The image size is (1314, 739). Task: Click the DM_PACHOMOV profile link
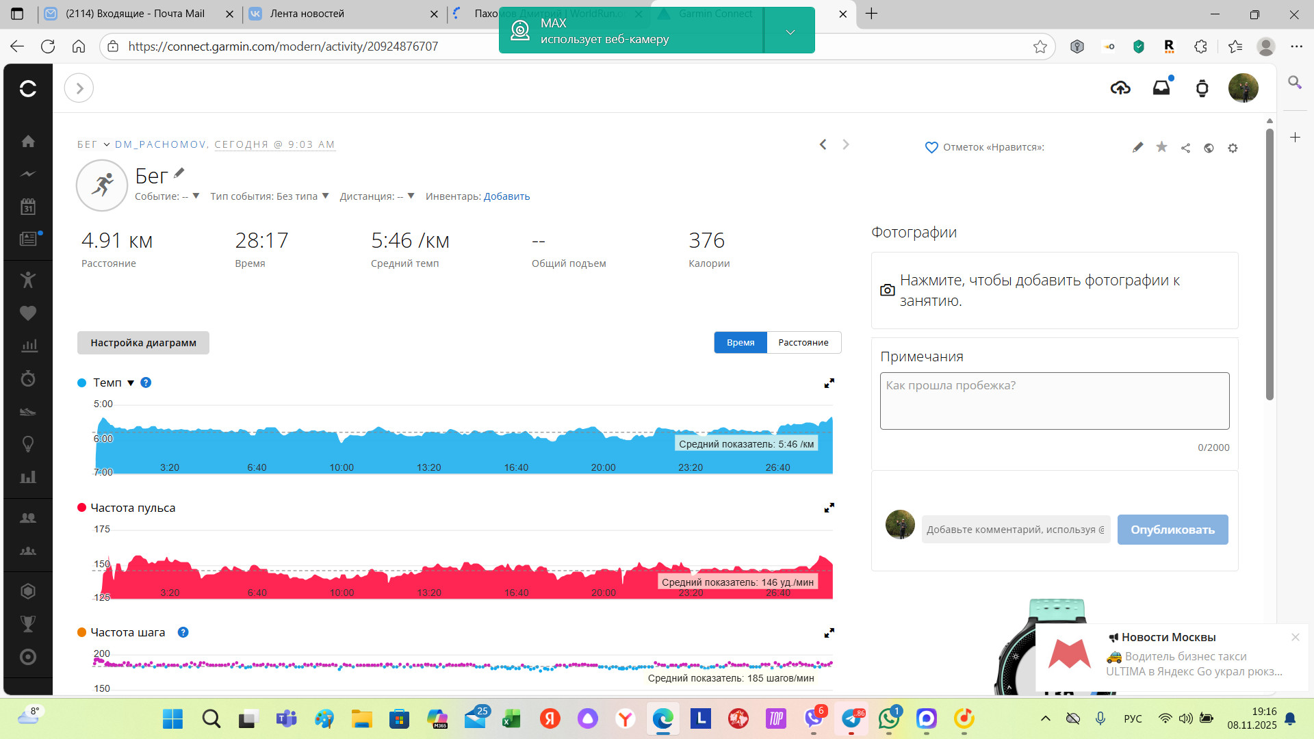[160, 144]
